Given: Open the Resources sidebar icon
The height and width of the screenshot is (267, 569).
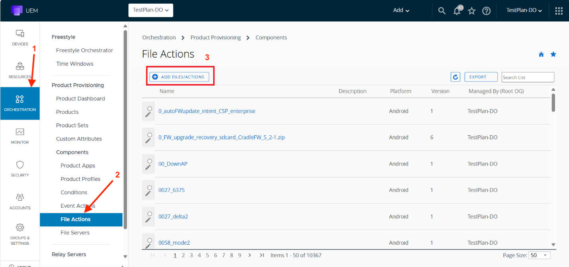Looking at the screenshot, I should tap(20, 66).
